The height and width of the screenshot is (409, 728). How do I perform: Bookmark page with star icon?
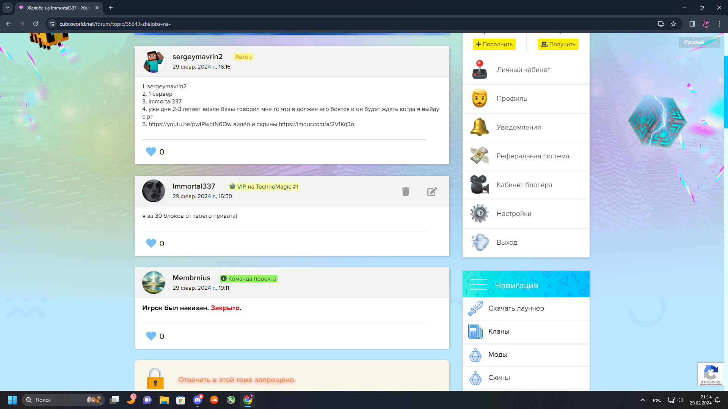pyautogui.click(x=673, y=24)
